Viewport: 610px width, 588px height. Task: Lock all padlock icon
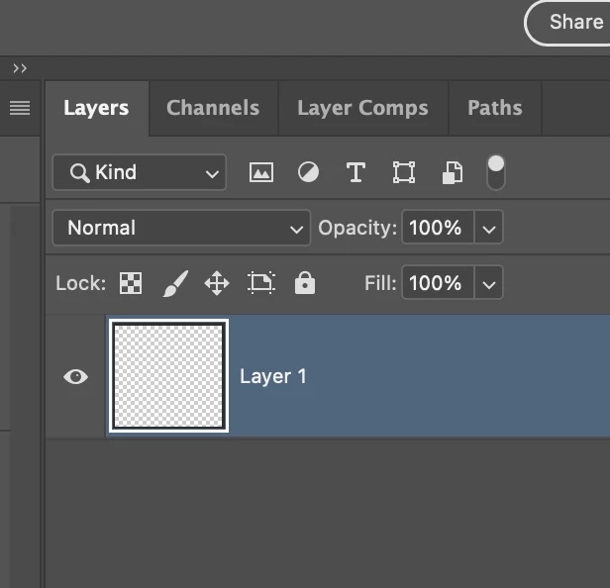[305, 283]
